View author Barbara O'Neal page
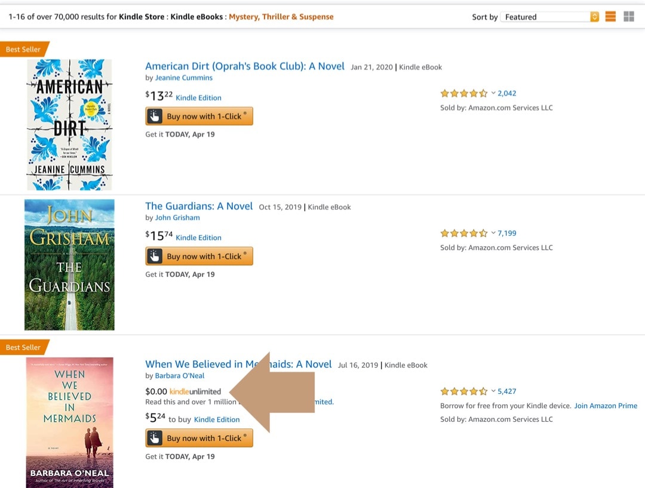645x488 pixels. tap(180, 376)
